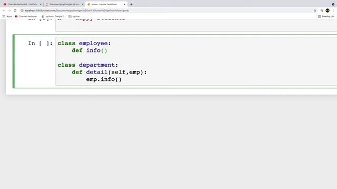
Task: Go back to the previous page
Action: (4, 10)
